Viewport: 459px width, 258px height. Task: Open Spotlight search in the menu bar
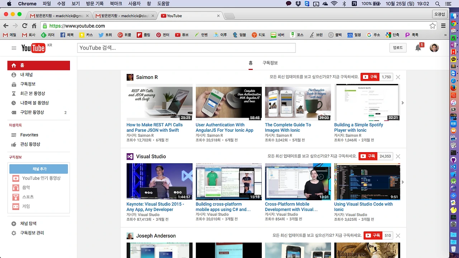tap(437, 4)
